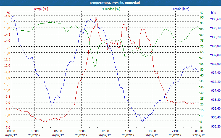Viewport: 221px width, 138px height.
Task: Click the 30 humidity axis value
Action: (x=202, y=93)
